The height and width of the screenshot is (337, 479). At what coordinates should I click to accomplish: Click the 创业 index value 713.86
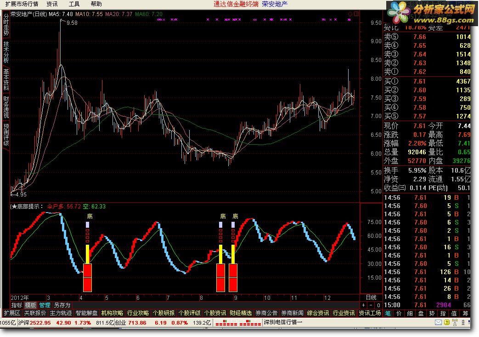point(137,323)
